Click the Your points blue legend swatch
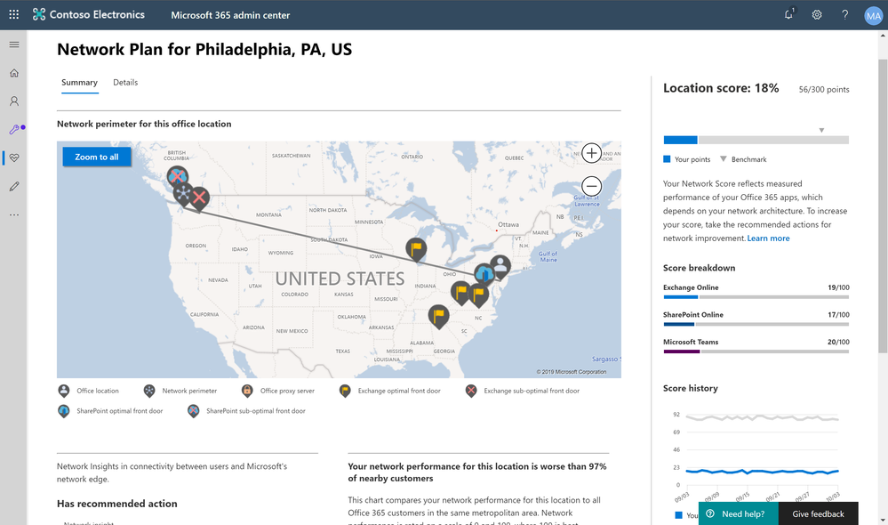 tap(667, 159)
